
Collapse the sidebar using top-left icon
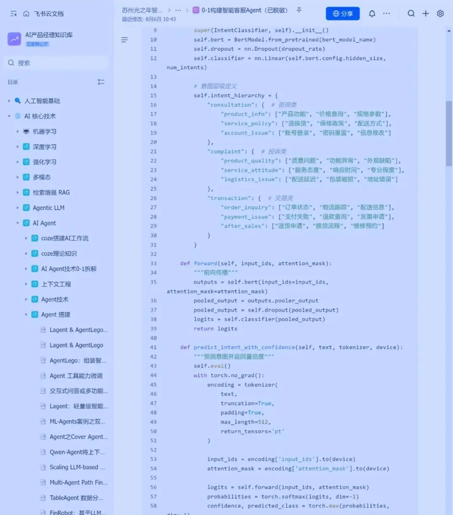point(14,14)
